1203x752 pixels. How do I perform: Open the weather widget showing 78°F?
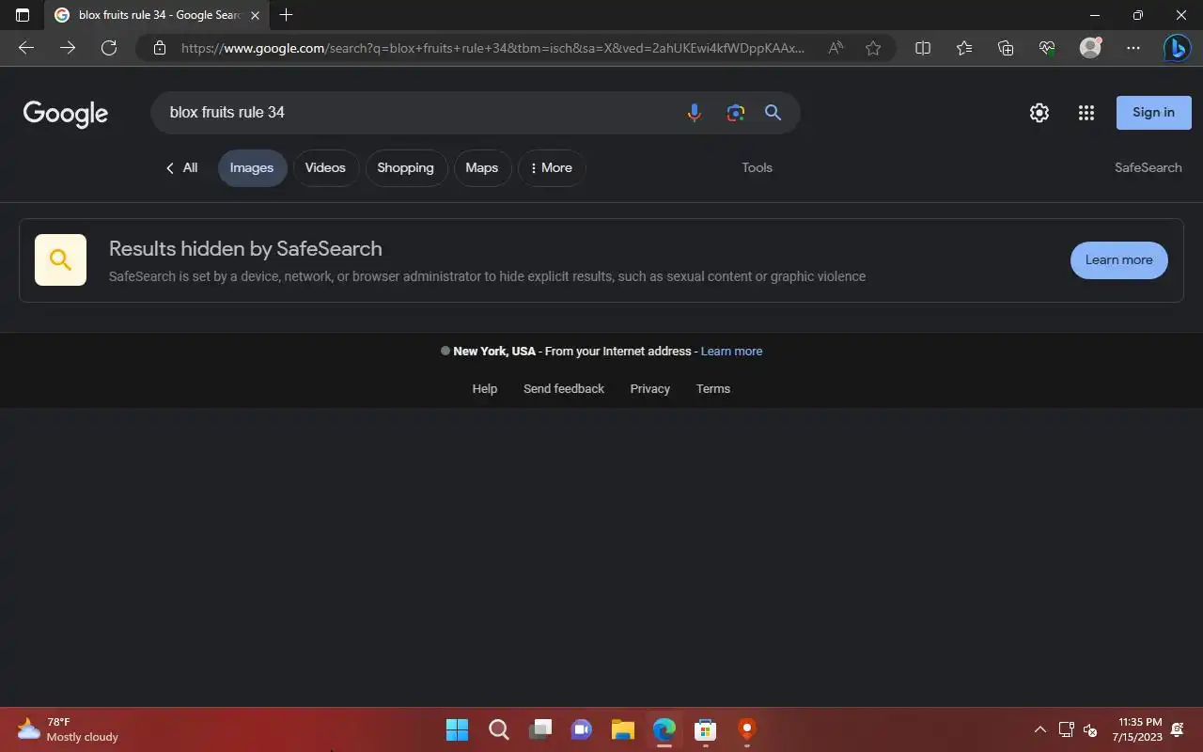pyautogui.click(x=68, y=729)
